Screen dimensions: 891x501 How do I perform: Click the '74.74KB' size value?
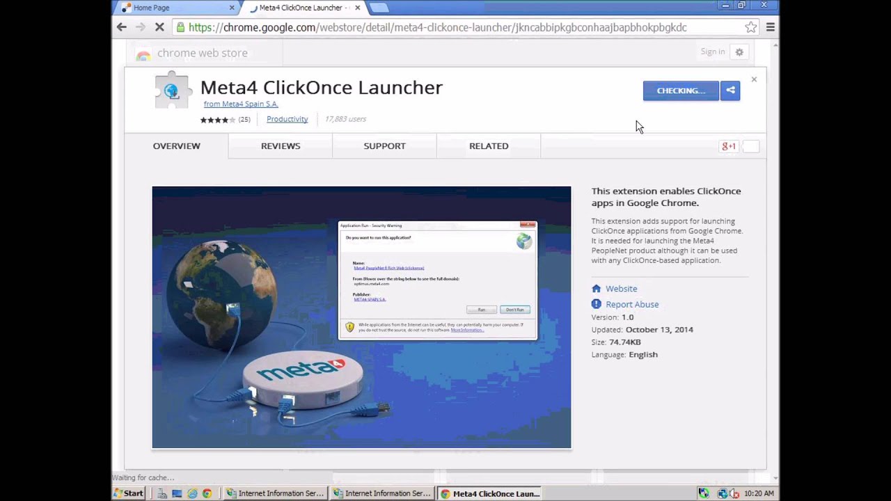[625, 342]
